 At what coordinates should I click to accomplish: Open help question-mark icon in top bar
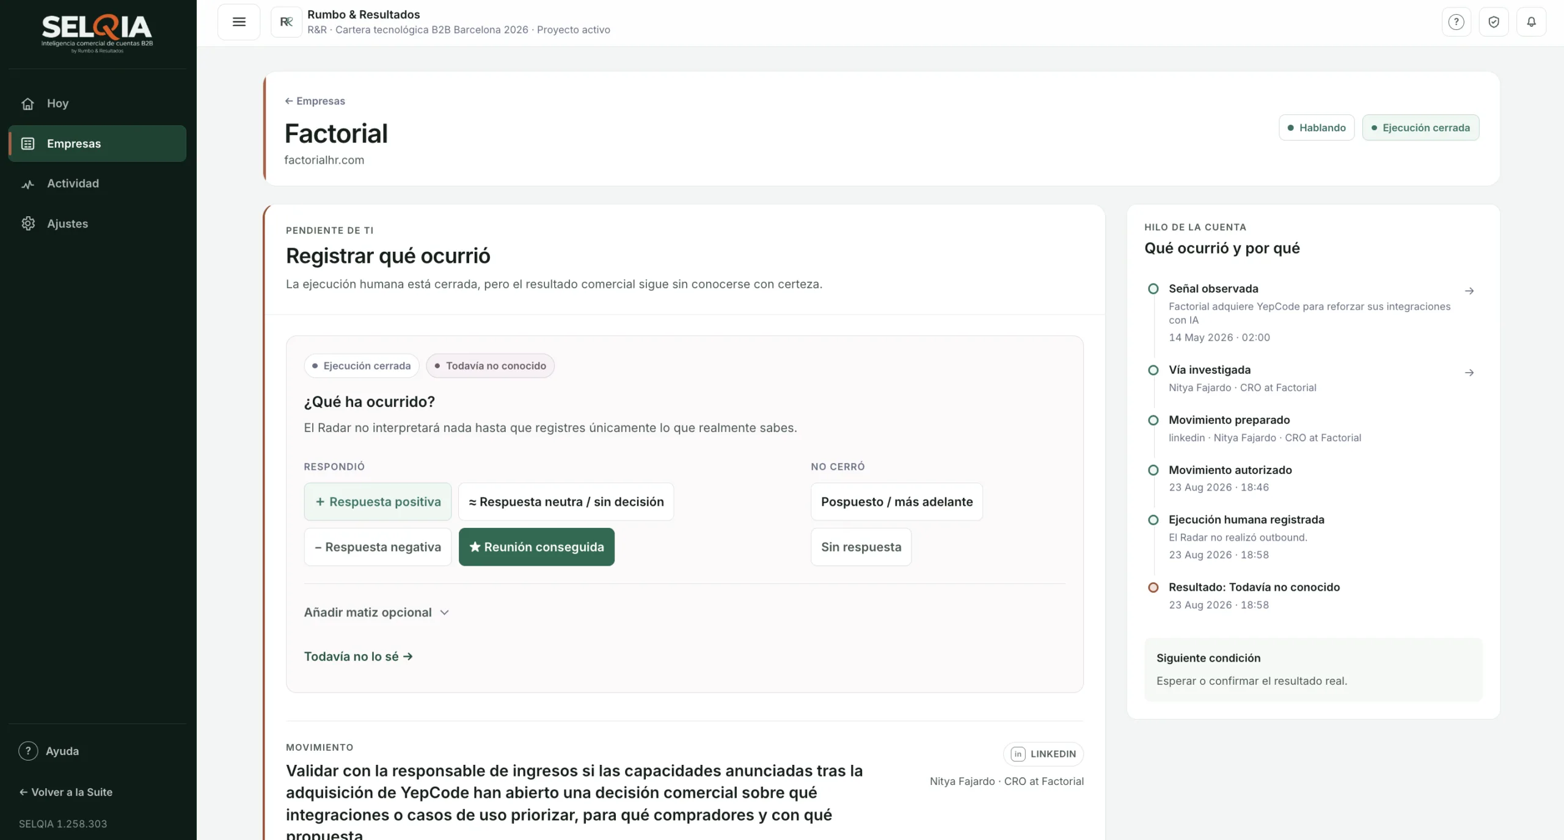coord(1456,22)
